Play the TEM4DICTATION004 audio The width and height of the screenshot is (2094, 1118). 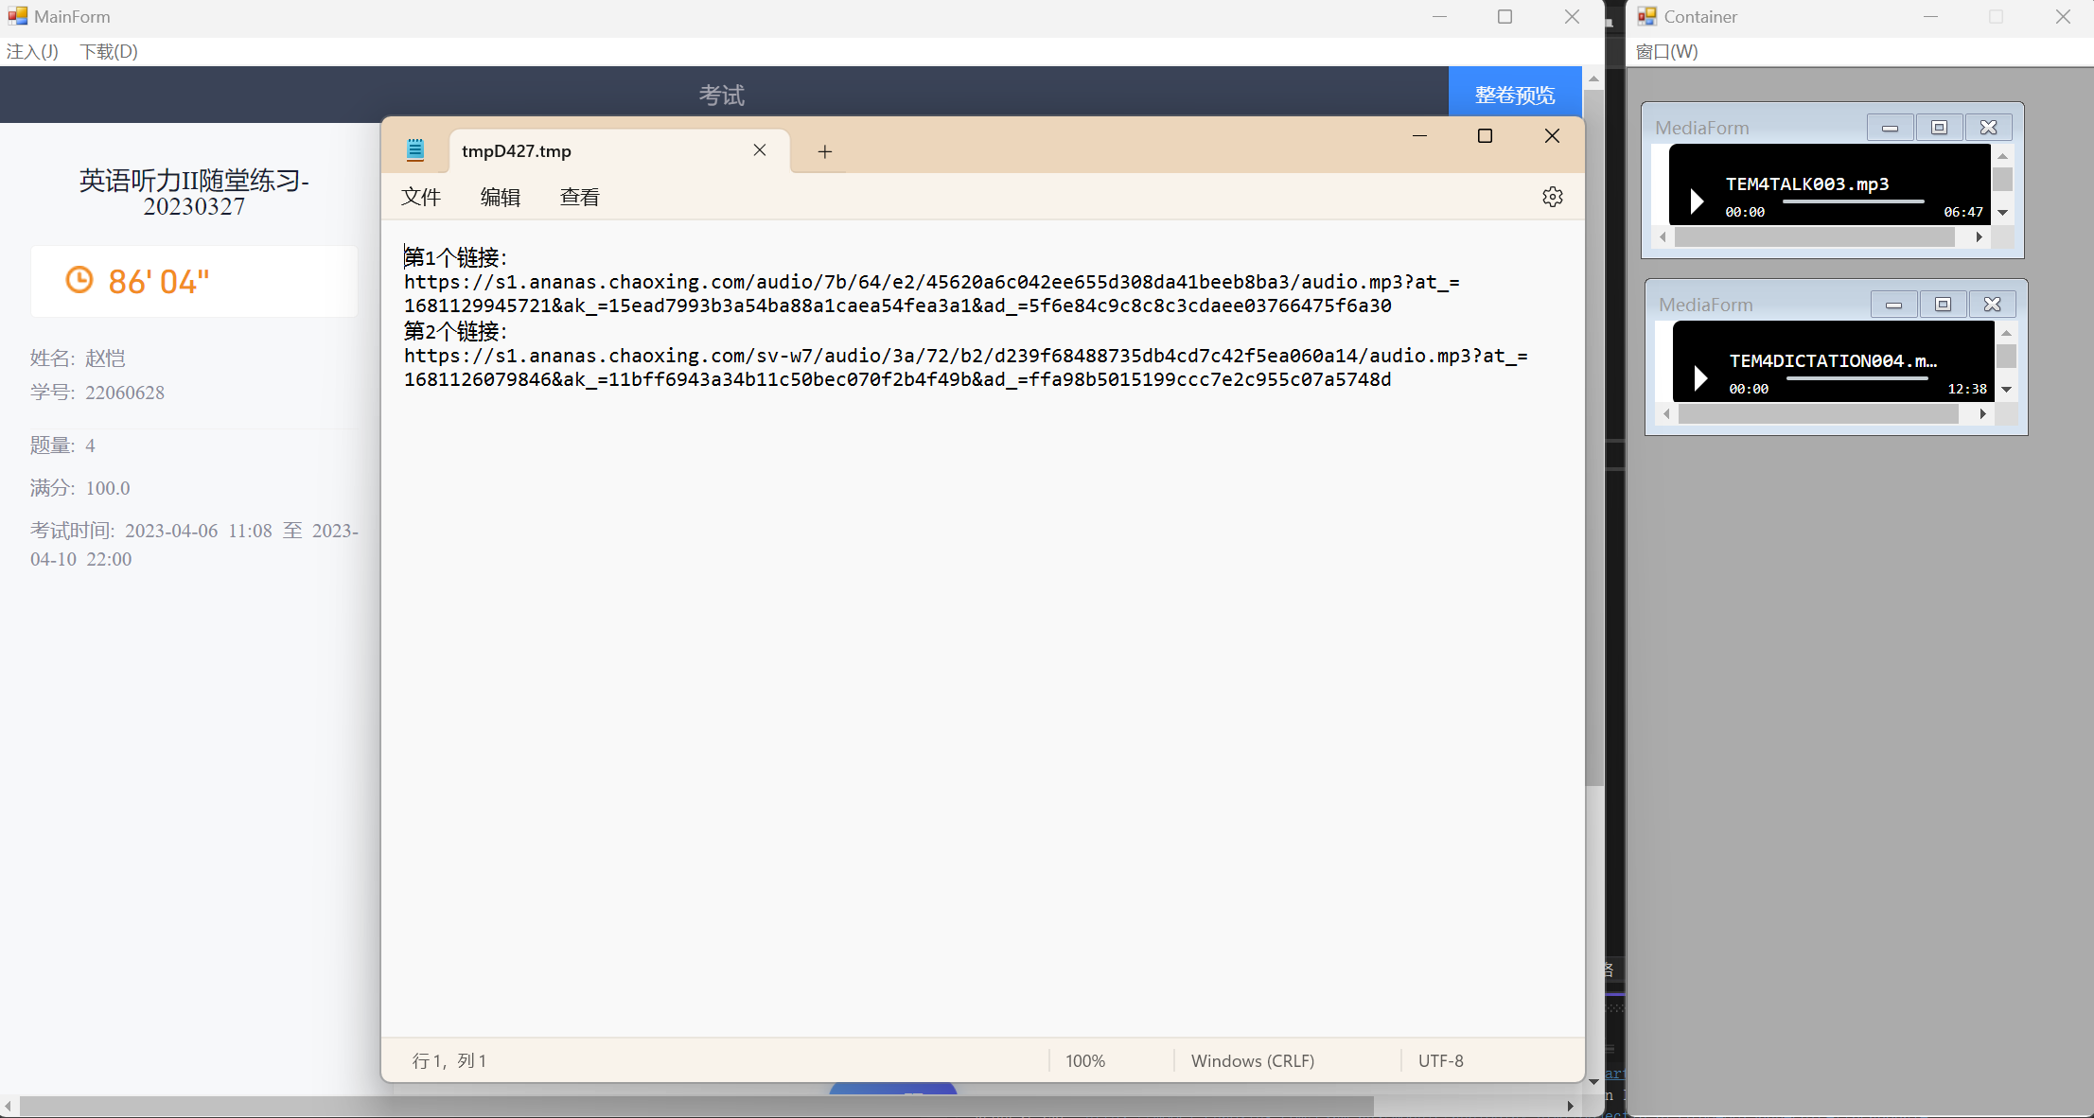1700,377
